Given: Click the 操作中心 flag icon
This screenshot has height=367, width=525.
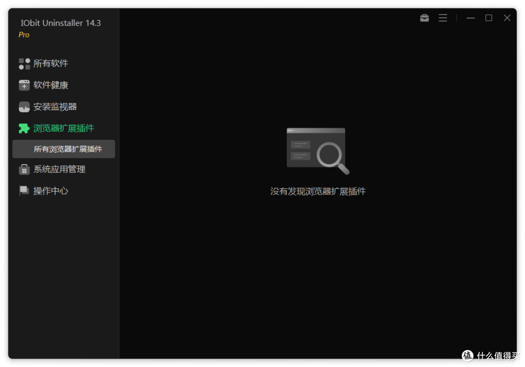Looking at the screenshot, I should (x=24, y=191).
